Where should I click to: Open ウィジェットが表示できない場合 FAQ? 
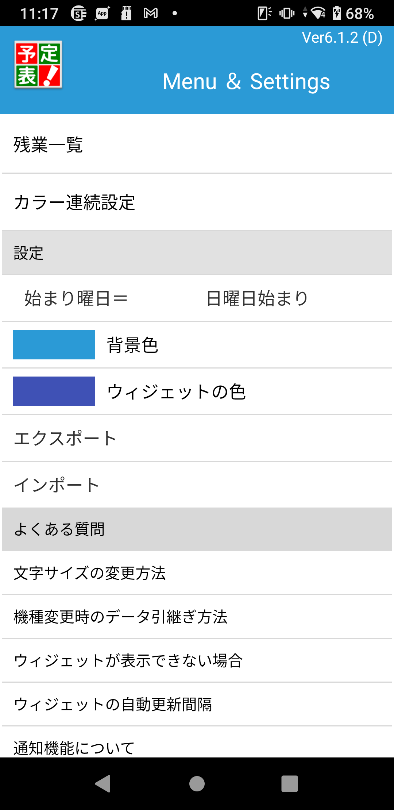click(x=197, y=660)
